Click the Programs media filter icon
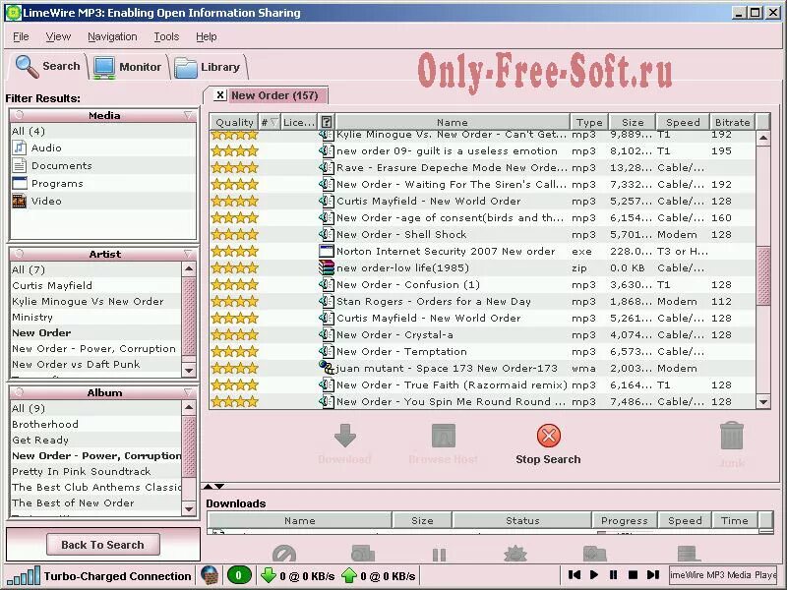Viewport: 787px width, 590px height. pyautogui.click(x=19, y=183)
